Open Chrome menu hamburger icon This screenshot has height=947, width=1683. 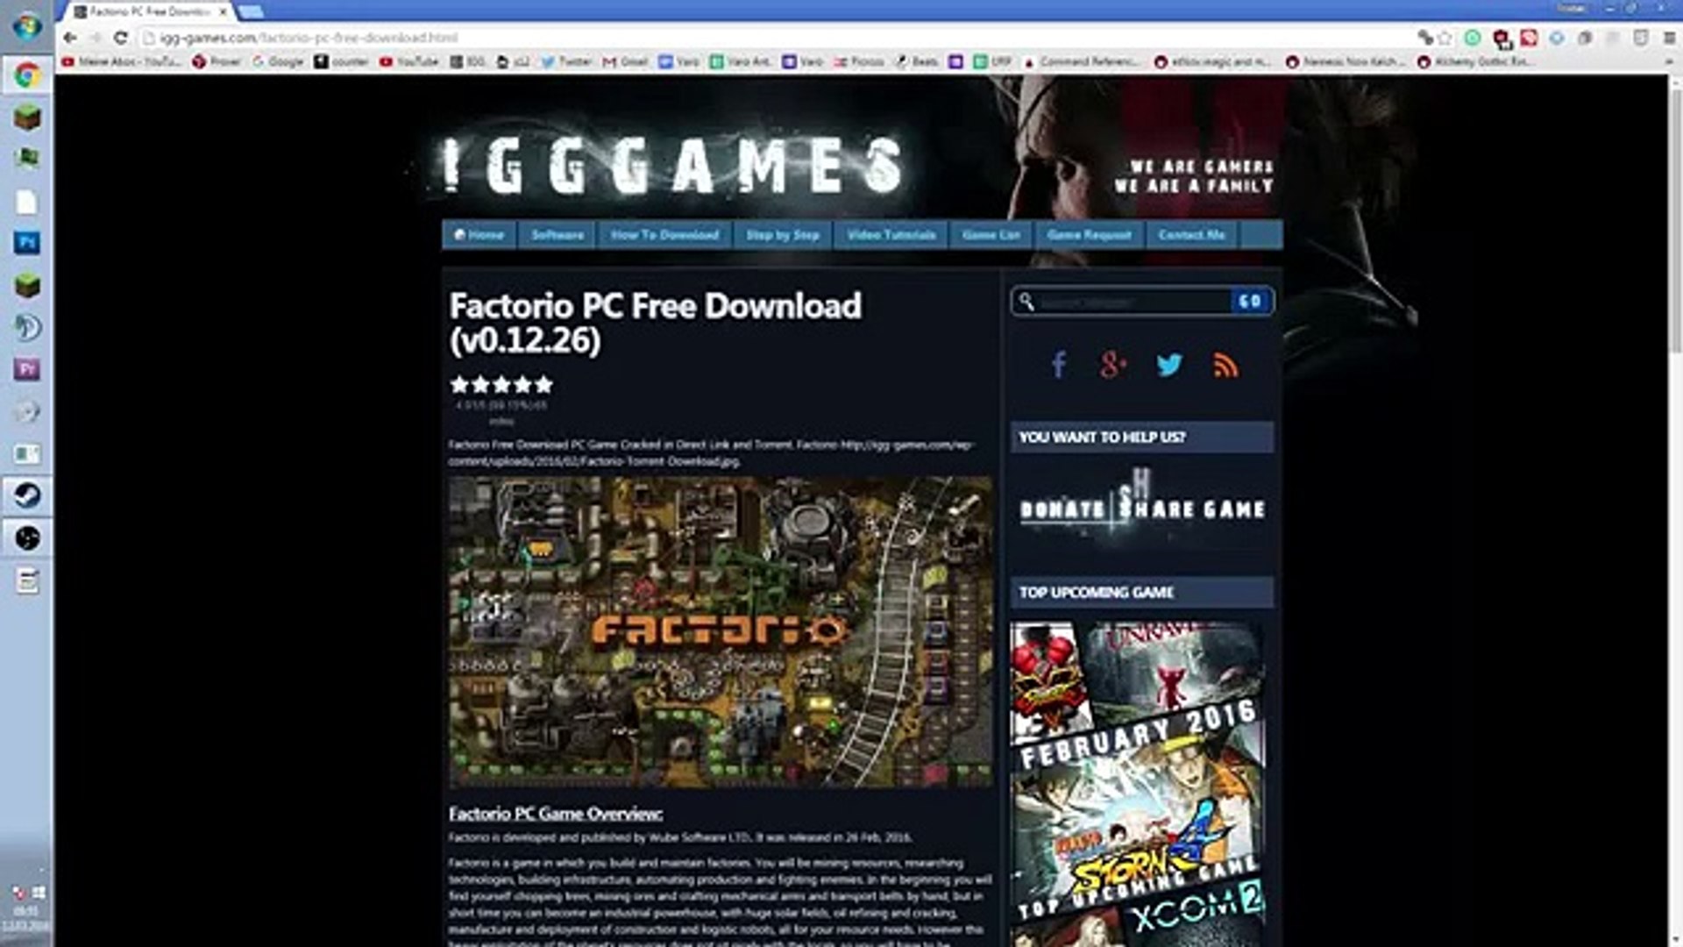pos(1668,38)
